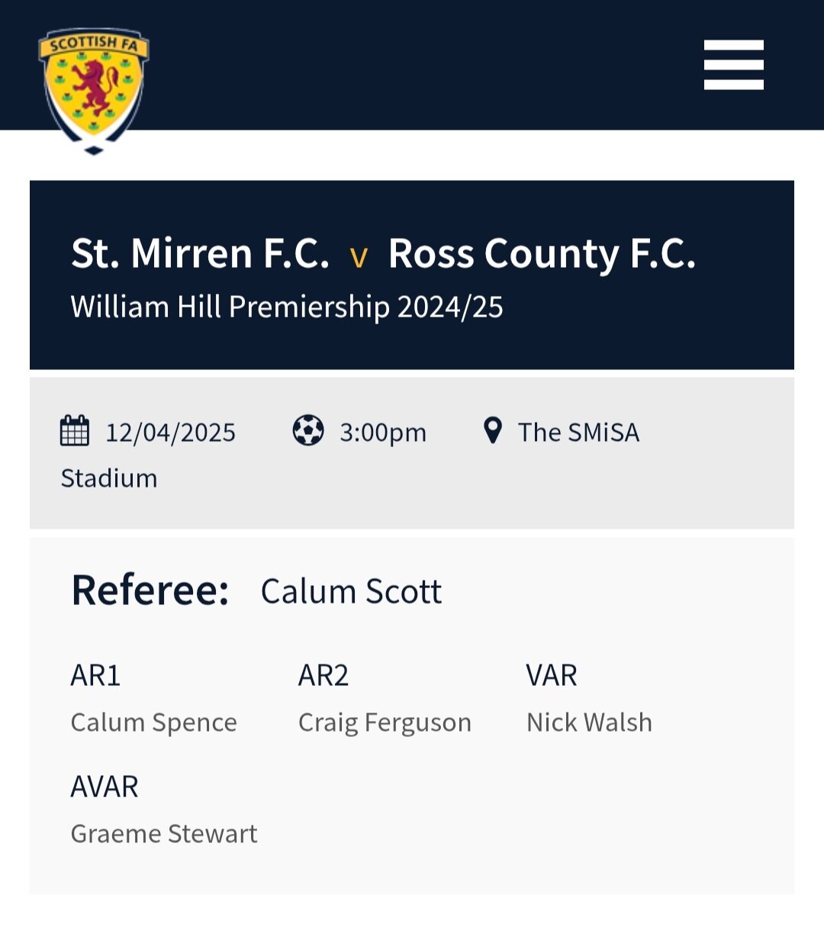Click the location pin icon

pos(493,431)
